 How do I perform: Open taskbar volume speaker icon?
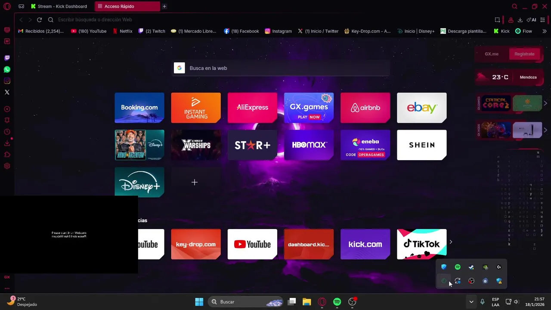click(x=516, y=302)
